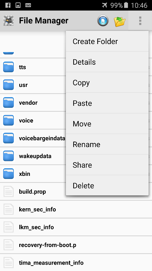Tap the tts folder name
Screen dimensions: 152x271
[x=22, y=67]
